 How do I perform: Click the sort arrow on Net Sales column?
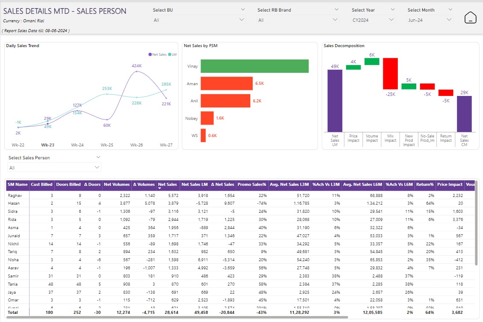click(x=160, y=188)
